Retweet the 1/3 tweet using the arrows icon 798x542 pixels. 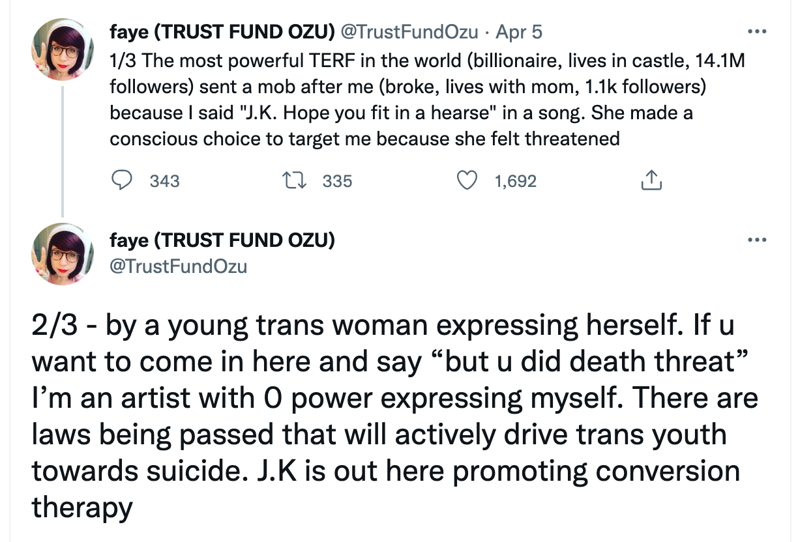pyautogui.click(x=296, y=180)
